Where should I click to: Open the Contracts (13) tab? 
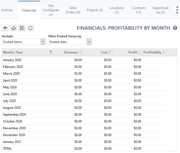[x=139, y=10]
